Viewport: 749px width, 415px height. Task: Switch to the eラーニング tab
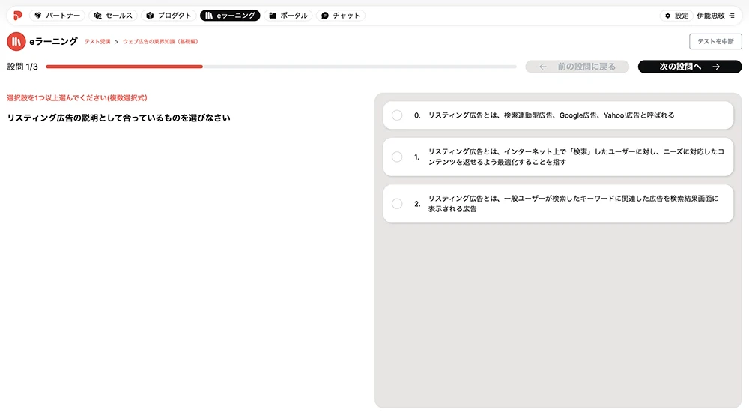230,16
